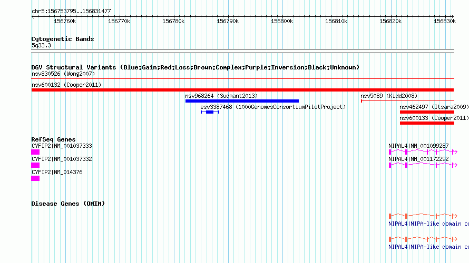This screenshot has width=469, height=263.
Task: Select the nsv600133 red loss bar
Action: tap(427, 123)
